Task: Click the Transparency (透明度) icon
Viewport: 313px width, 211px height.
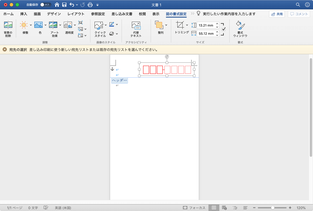Action: tap(68, 25)
